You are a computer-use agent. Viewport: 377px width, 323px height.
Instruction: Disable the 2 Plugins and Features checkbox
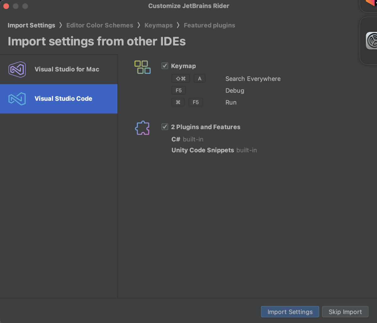pyautogui.click(x=165, y=126)
